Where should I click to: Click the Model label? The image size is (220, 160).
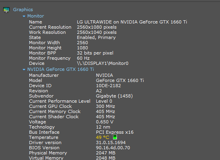click(35, 80)
